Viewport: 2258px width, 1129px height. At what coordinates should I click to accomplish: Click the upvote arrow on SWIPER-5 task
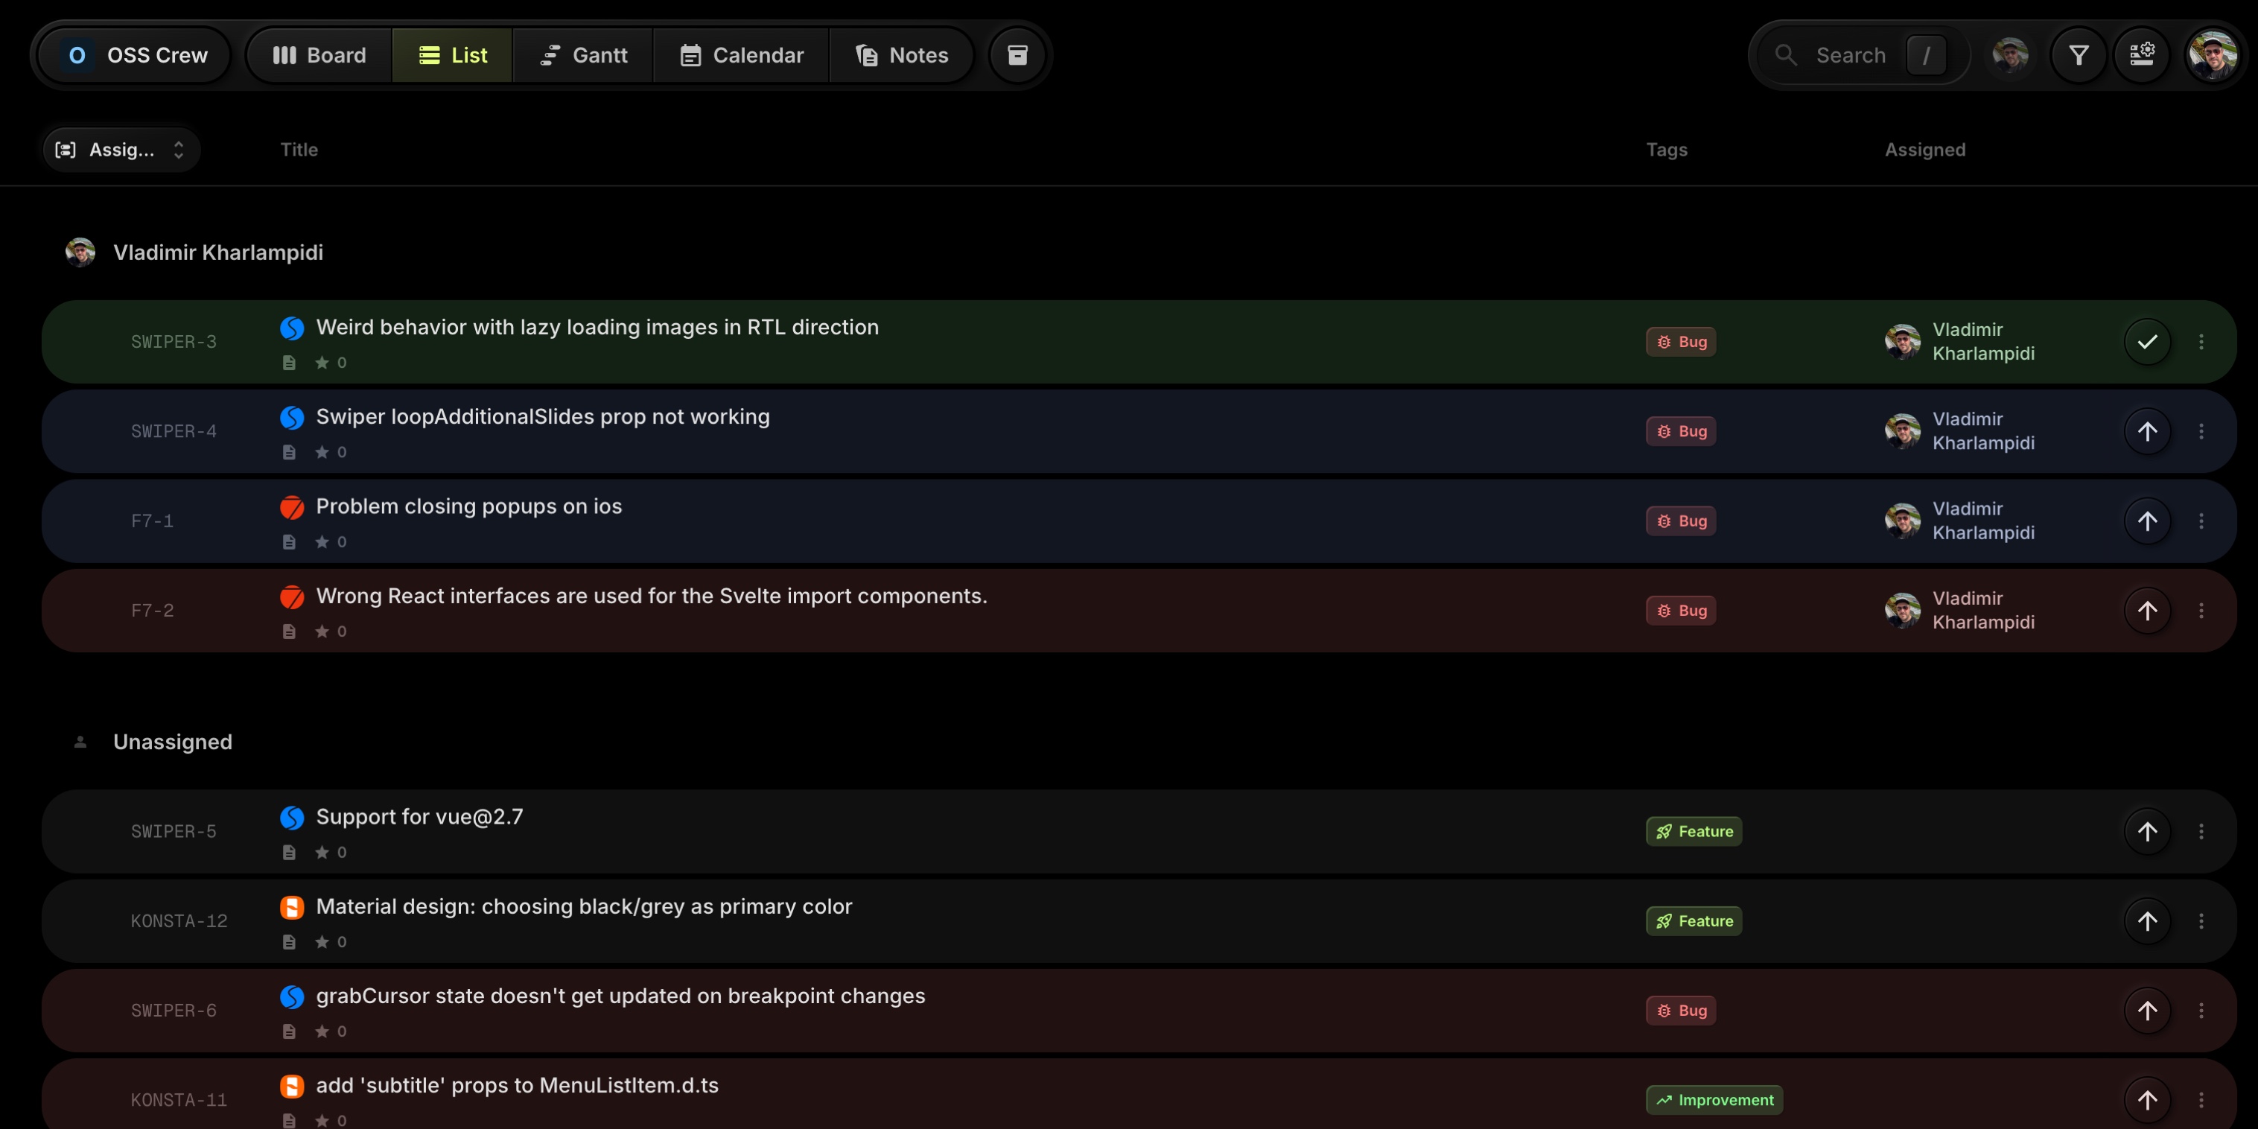[2147, 831]
